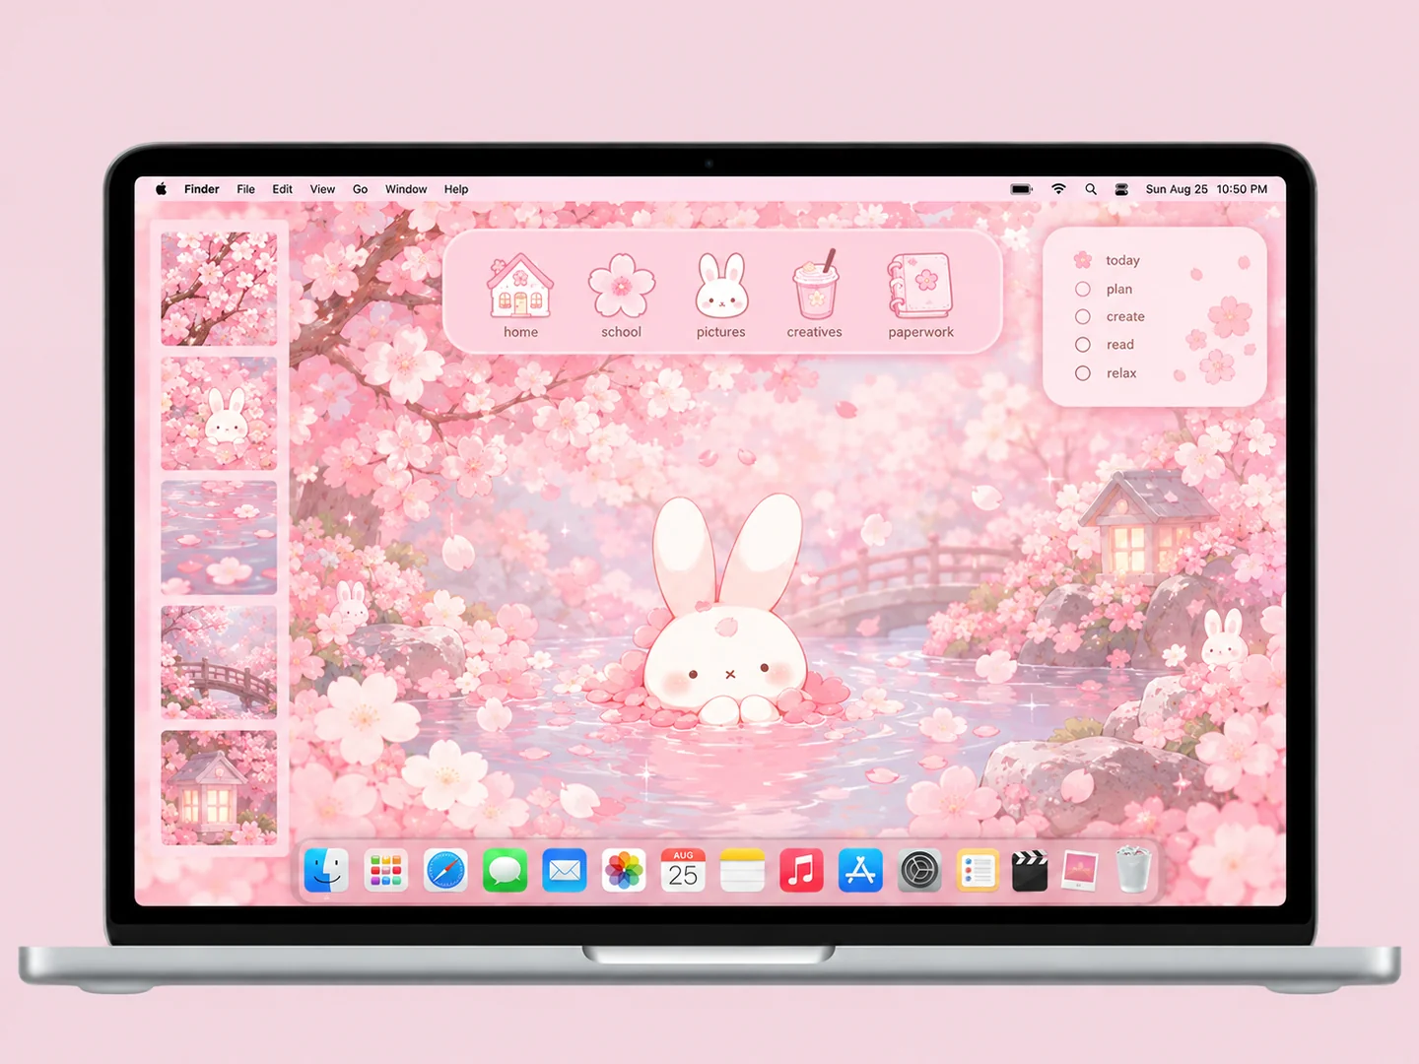Open the Help menu

pyautogui.click(x=456, y=189)
